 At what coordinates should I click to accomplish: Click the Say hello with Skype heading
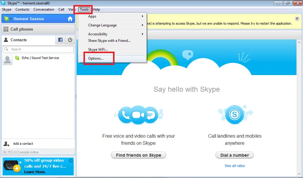187,89
